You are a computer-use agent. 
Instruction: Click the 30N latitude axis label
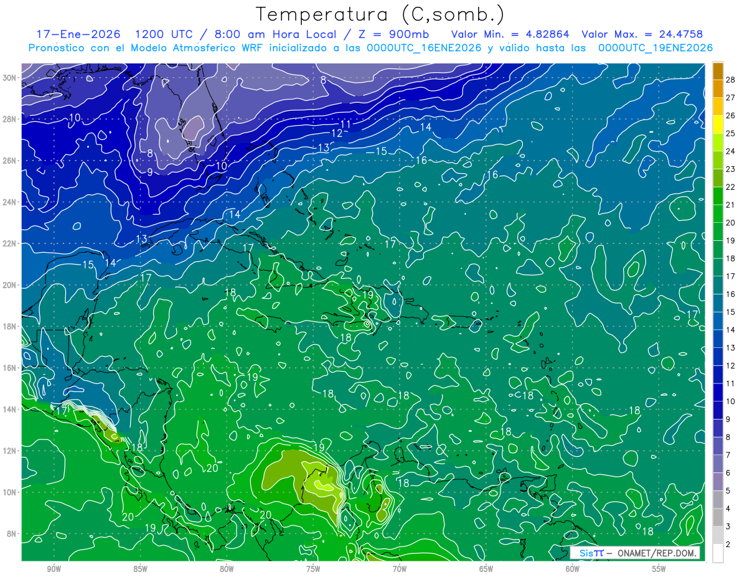(9, 78)
